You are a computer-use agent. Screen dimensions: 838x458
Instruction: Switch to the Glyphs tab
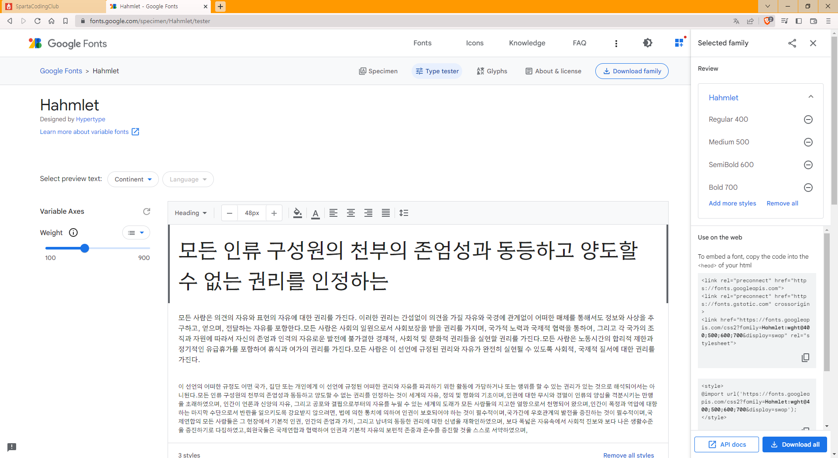click(x=492, y=71)
